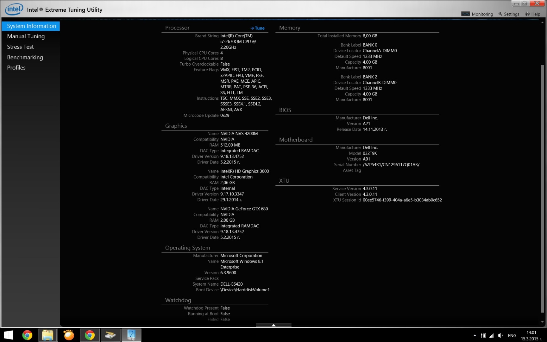Click the '\Device\HarddiskVolume1' boot device value
547x342 pixels.
(x=245, y=290)
